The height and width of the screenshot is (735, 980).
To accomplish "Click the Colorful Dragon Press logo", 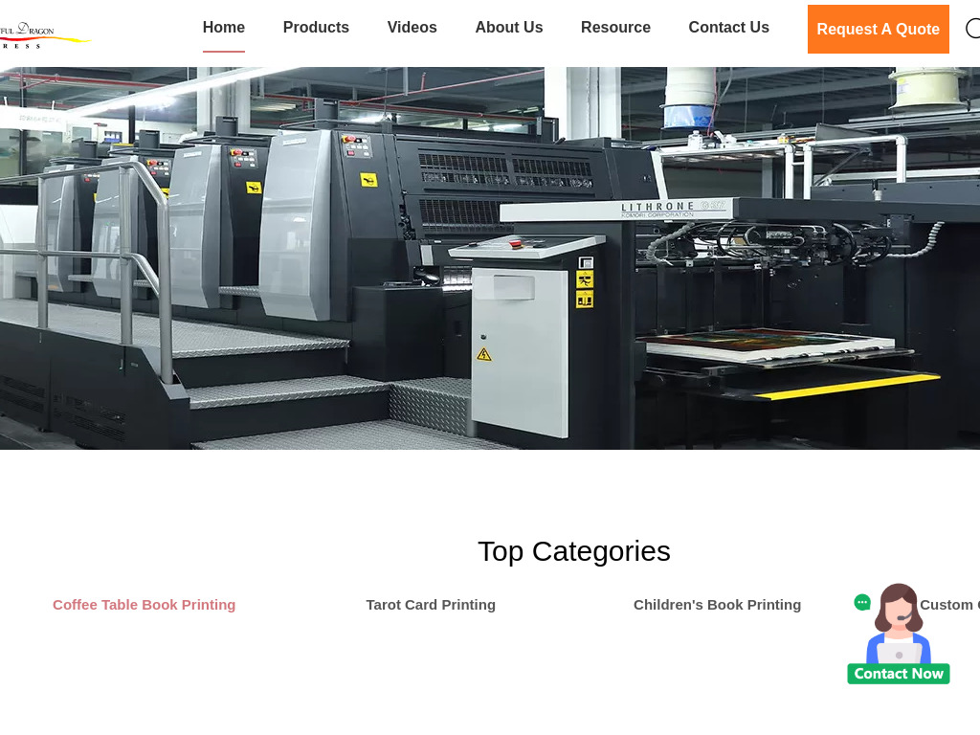I will (x=45, y=35).
